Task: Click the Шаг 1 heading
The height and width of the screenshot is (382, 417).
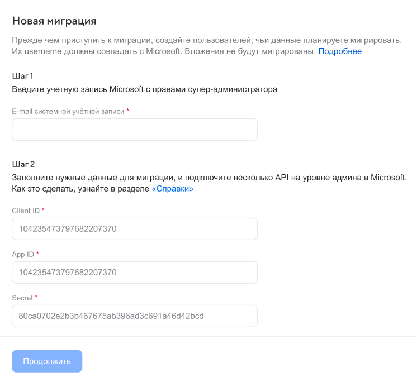Action: coord(23,76)
